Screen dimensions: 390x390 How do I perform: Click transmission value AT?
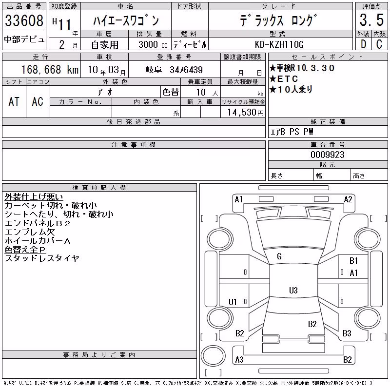point(14,102)
